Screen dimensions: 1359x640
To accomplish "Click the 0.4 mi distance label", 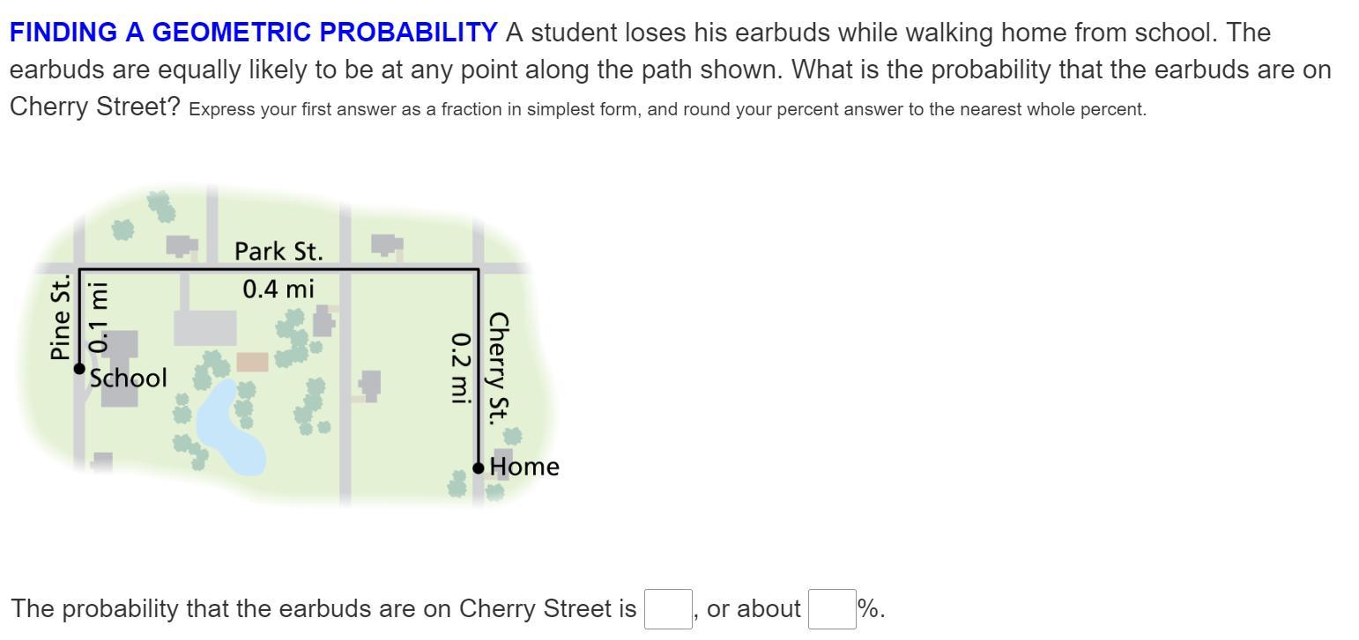I will (x=278, y=289).
